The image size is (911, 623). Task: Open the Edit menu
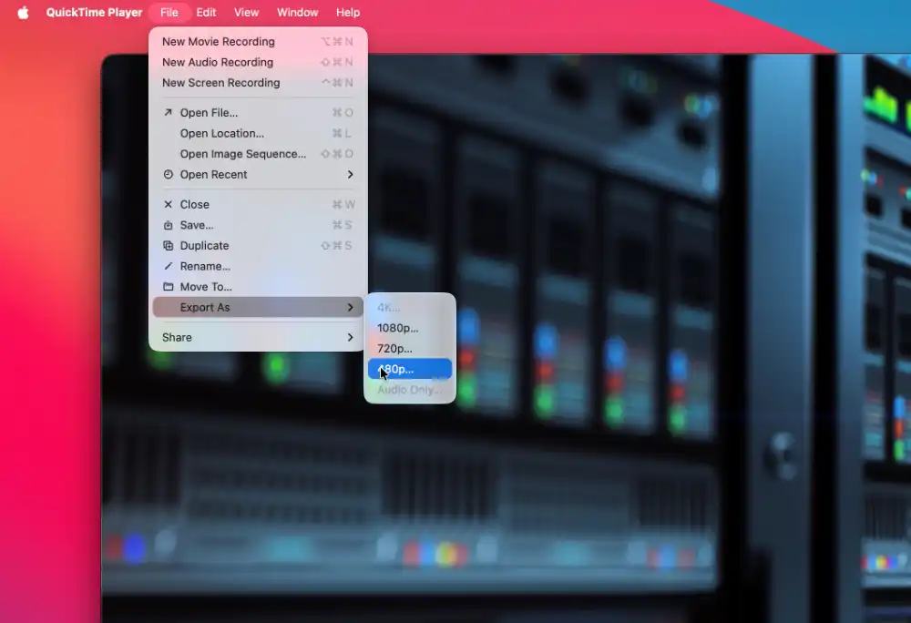click(206, 13)
